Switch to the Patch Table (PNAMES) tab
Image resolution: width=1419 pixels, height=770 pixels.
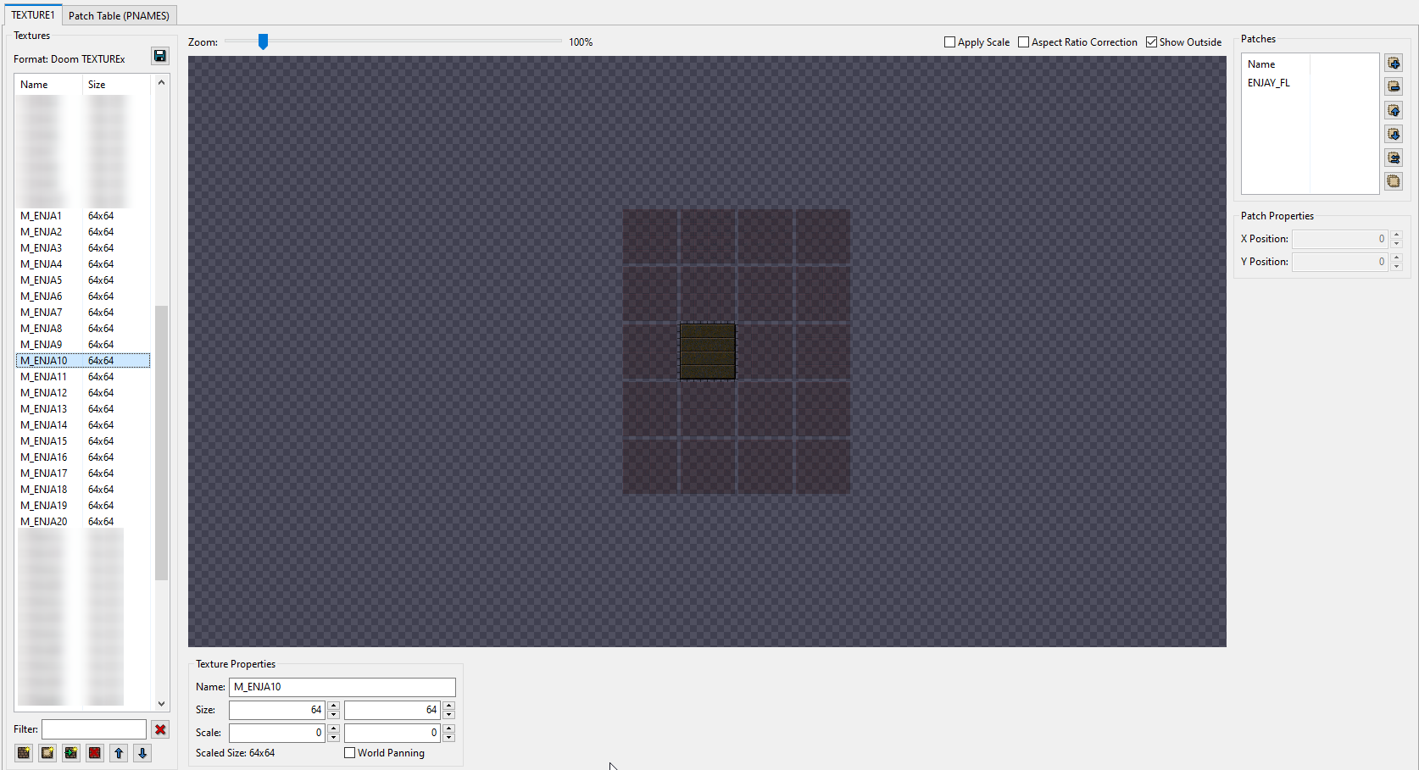click(119, 14)
